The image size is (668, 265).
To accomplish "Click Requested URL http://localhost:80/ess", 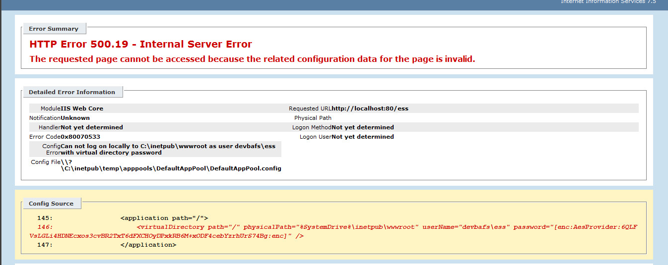I will tap(370, 108).
